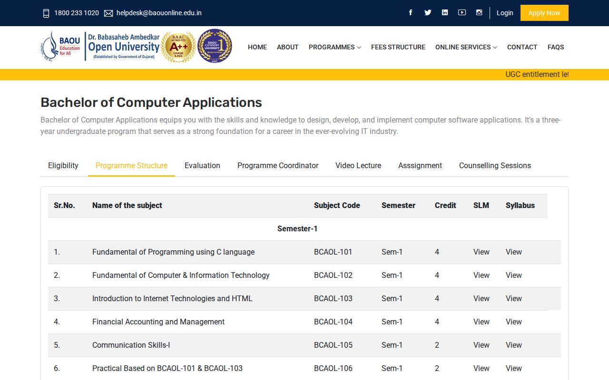Click the Login link
Image resolution: width=609 pixels, height=380 pixels.
pyautogui.click(x=505, y=13)
